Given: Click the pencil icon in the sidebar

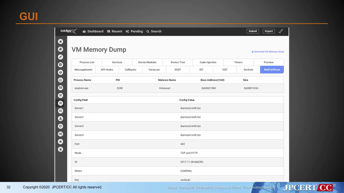Looking at the screenshot, I should coord(60,57).
